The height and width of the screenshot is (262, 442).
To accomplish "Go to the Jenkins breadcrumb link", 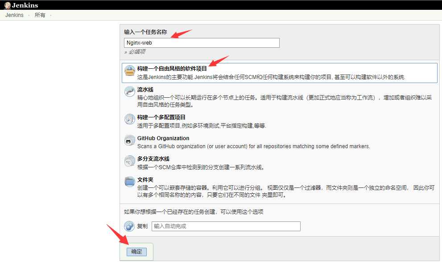I will tap(14, 15).
